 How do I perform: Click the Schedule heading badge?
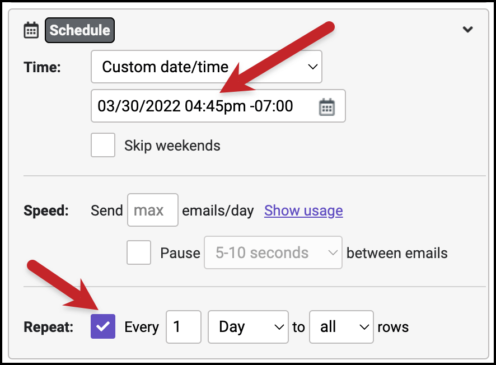tap(79, 30)
